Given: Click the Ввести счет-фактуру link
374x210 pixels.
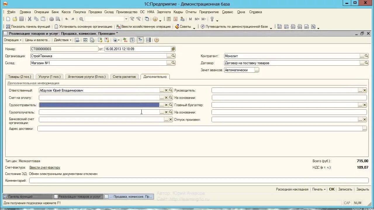Looking at the screenshot, I should click(45, 167).
